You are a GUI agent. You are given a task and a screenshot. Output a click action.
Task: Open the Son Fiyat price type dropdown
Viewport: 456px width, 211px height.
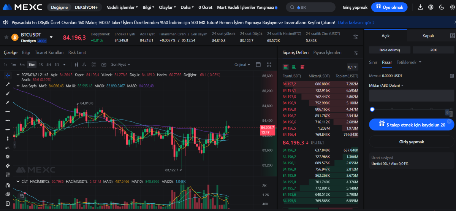point(120,65)
